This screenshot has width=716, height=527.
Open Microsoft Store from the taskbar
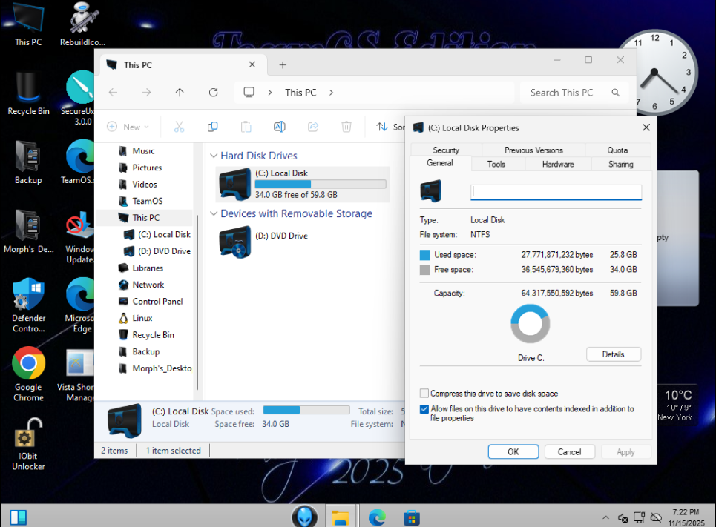pyautogui.click(x=411, y=517)
